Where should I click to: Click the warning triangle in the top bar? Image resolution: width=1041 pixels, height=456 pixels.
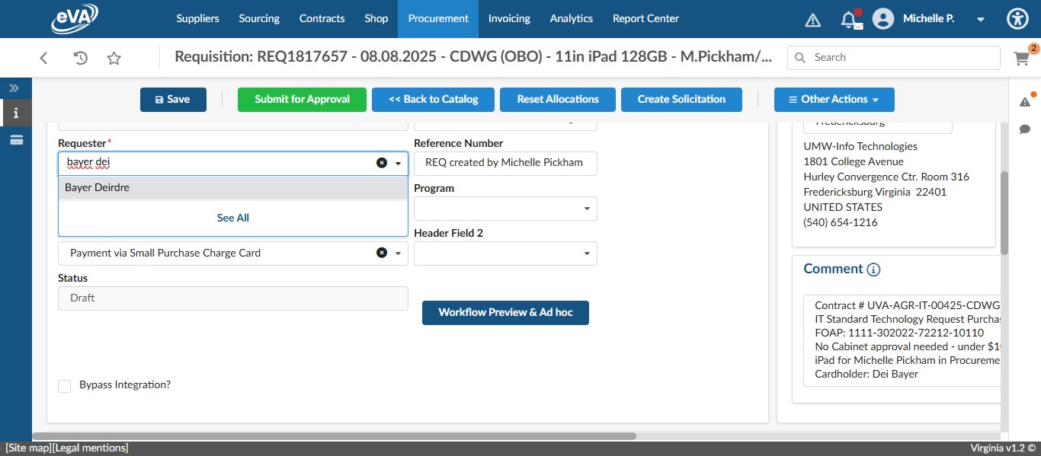click(812, 18)
